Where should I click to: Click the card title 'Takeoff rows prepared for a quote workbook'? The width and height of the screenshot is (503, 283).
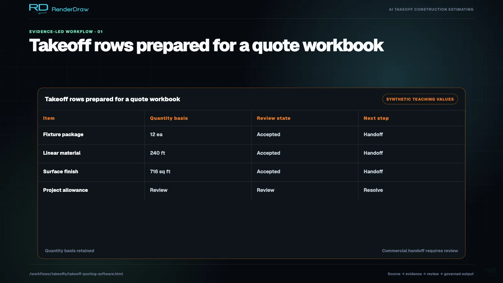coord(113,99)
